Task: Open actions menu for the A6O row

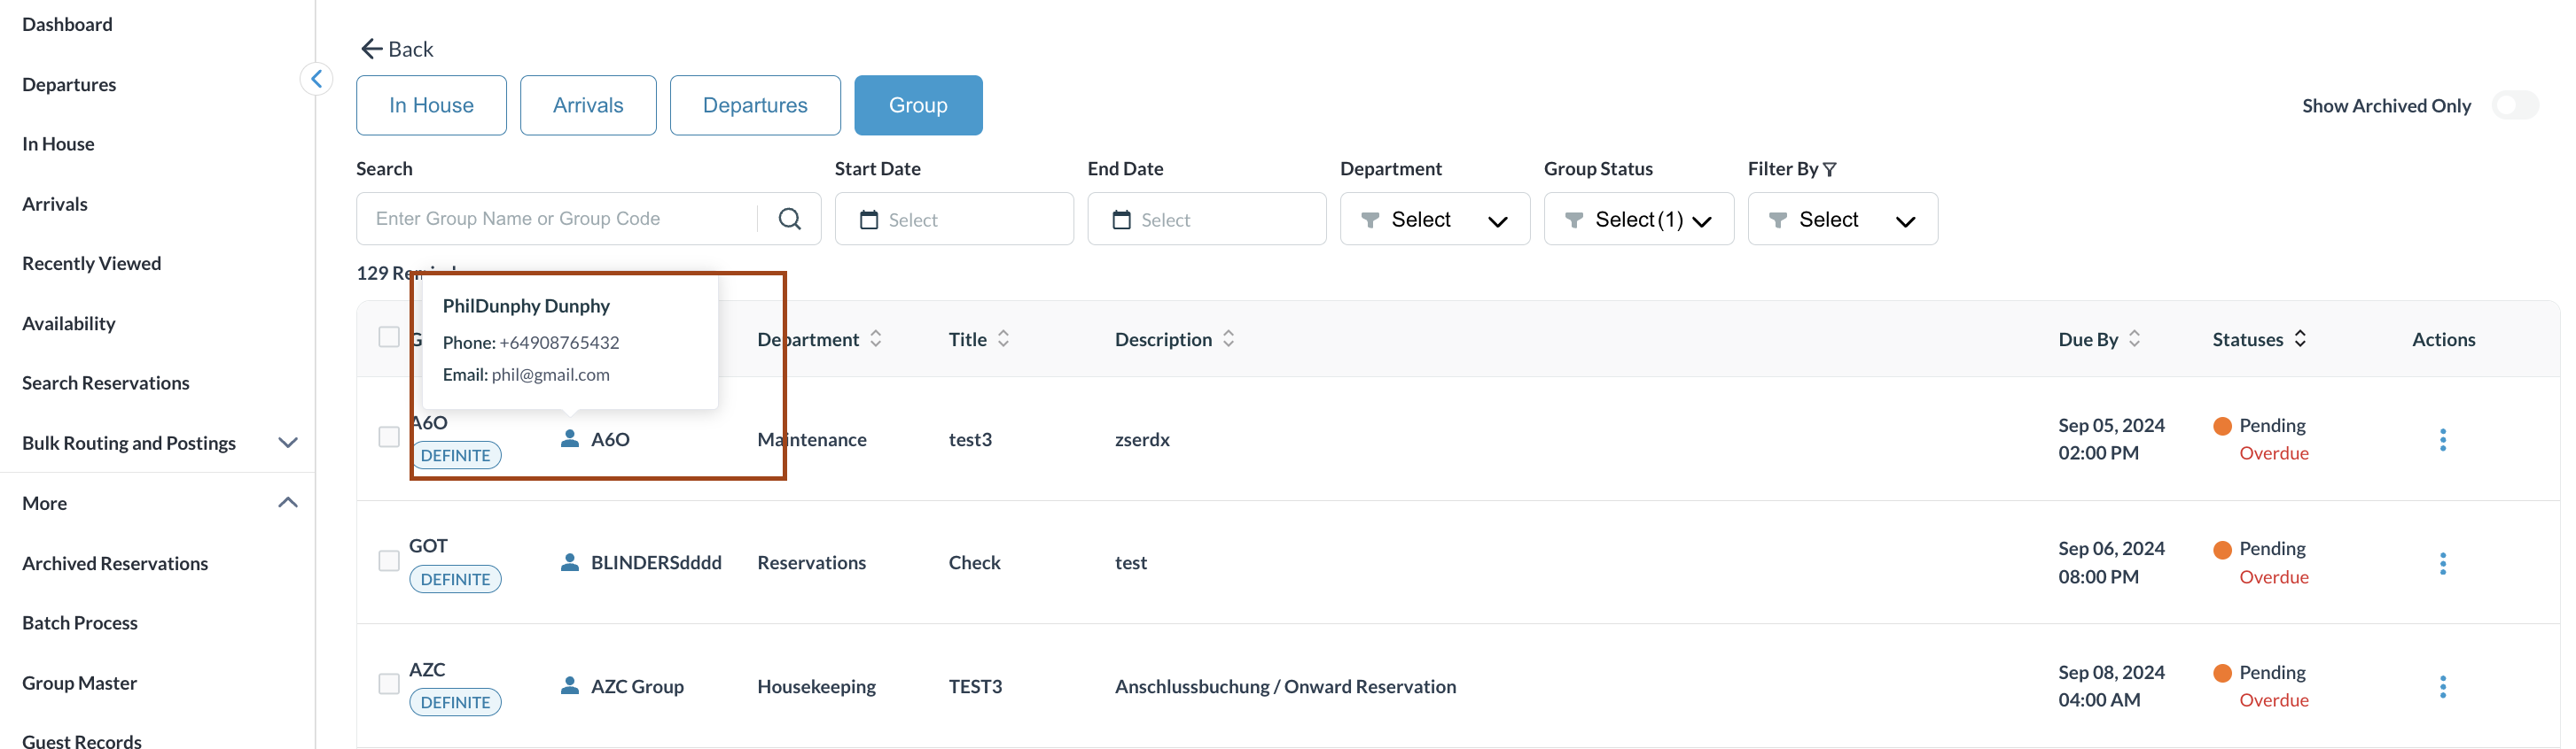Action: point(2442,439)
